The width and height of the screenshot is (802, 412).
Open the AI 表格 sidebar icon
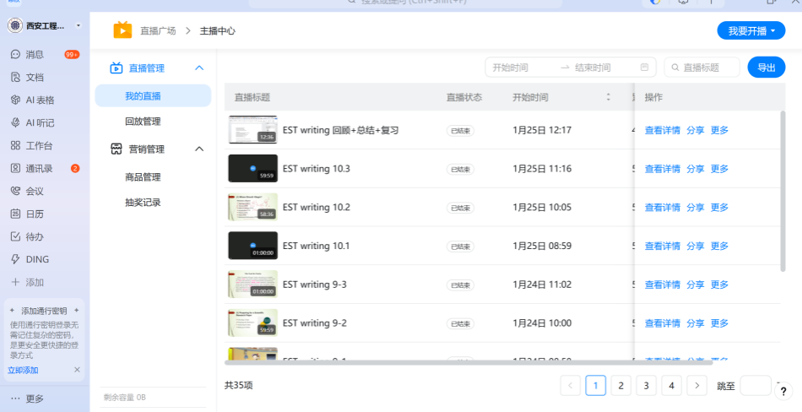(15, 100)
